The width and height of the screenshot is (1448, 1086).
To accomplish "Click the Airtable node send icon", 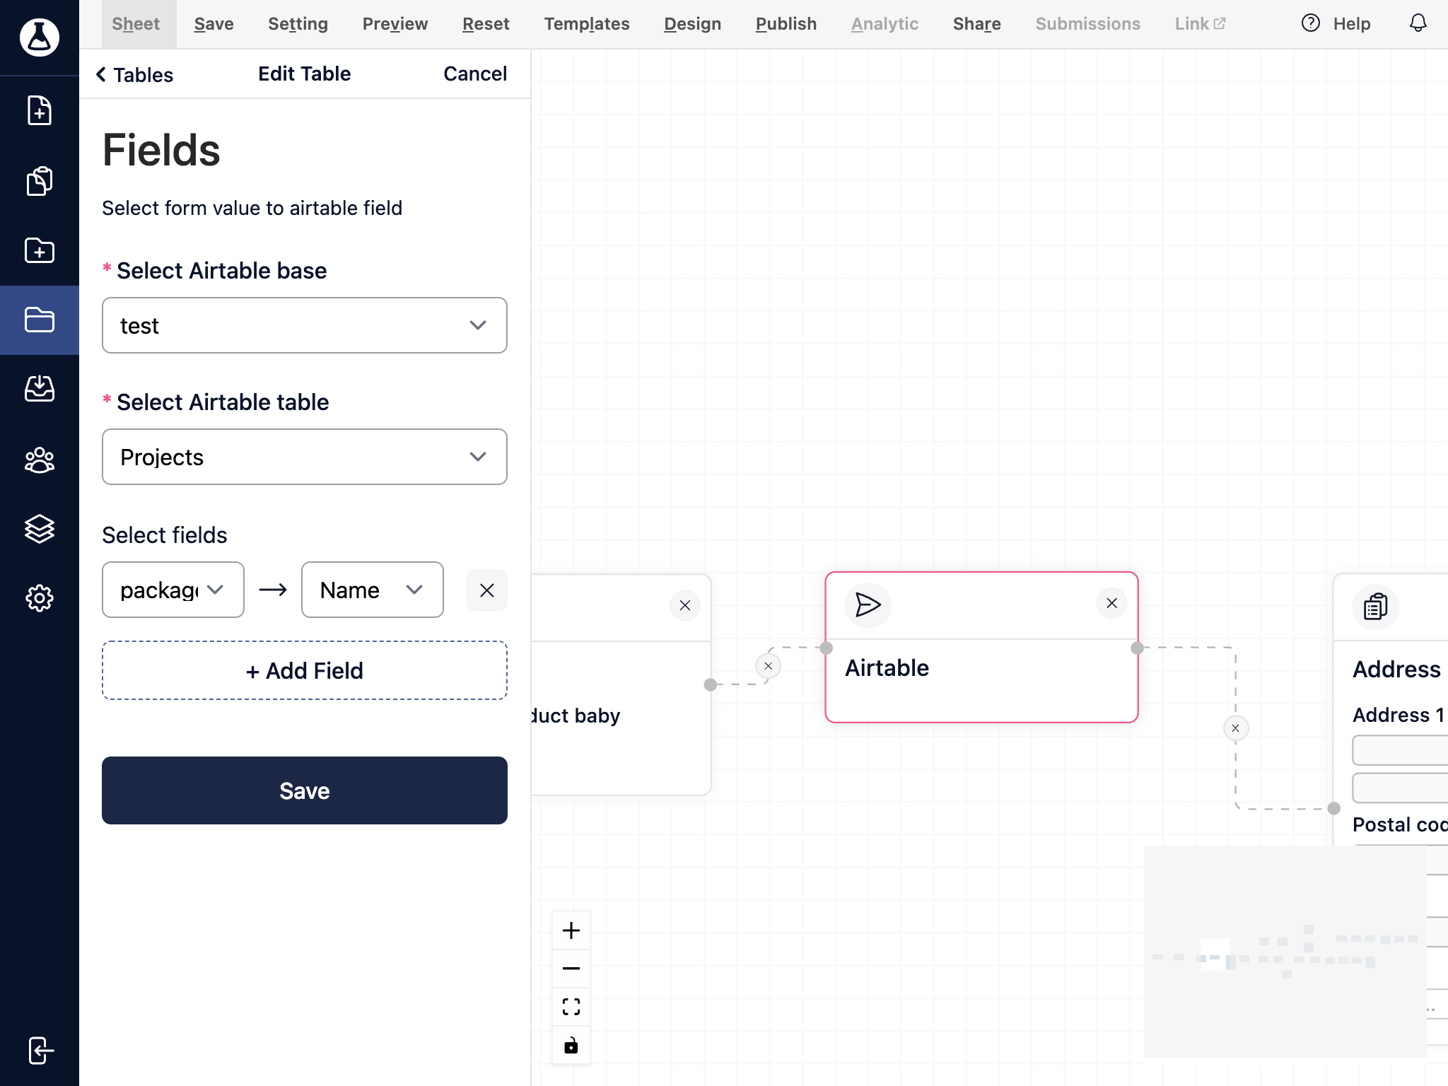I will point(868,605).
